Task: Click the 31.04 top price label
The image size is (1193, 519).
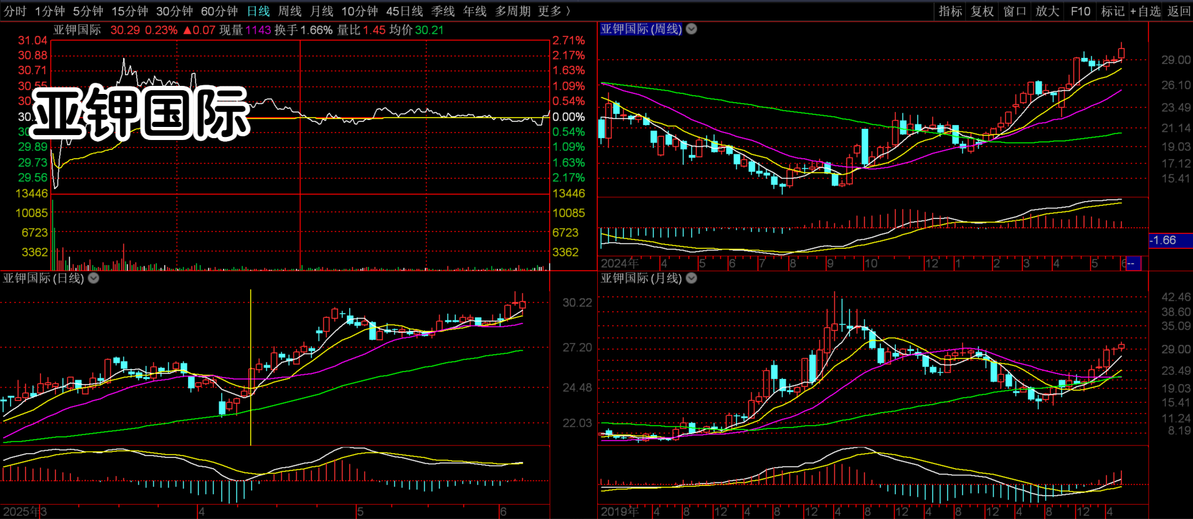Action: click(x=32, y=40)
